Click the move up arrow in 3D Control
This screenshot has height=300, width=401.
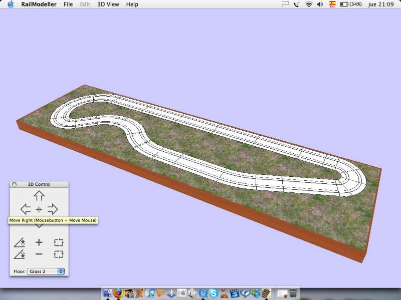(x=39, y=196)
